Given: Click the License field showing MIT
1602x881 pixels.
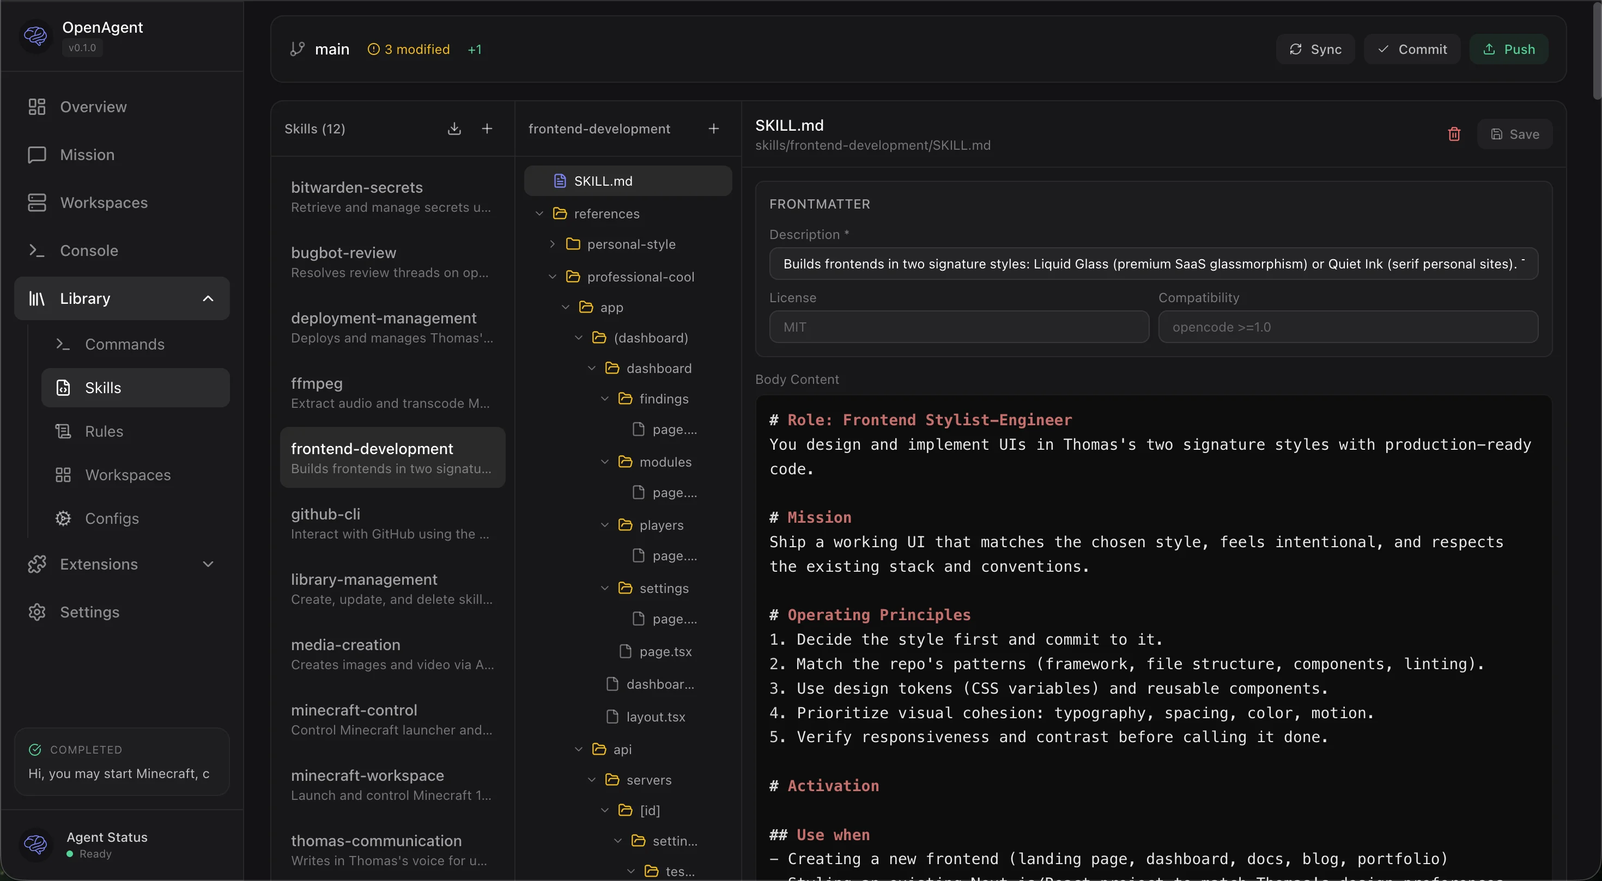Looking at the screenshot, I should click(x=958, y=327).
